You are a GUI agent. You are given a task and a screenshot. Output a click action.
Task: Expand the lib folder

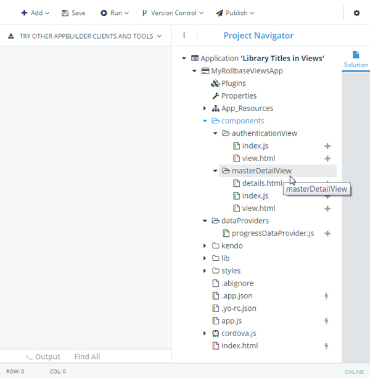point(205,258)
